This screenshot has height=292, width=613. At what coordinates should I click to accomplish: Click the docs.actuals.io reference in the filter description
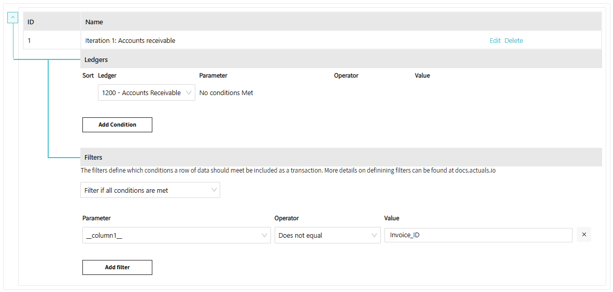pos(475,170)
